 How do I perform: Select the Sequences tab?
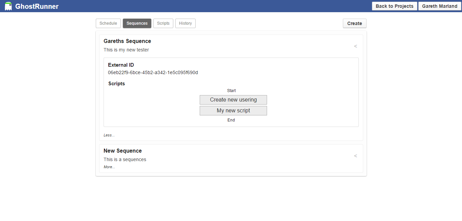(137, 23)
